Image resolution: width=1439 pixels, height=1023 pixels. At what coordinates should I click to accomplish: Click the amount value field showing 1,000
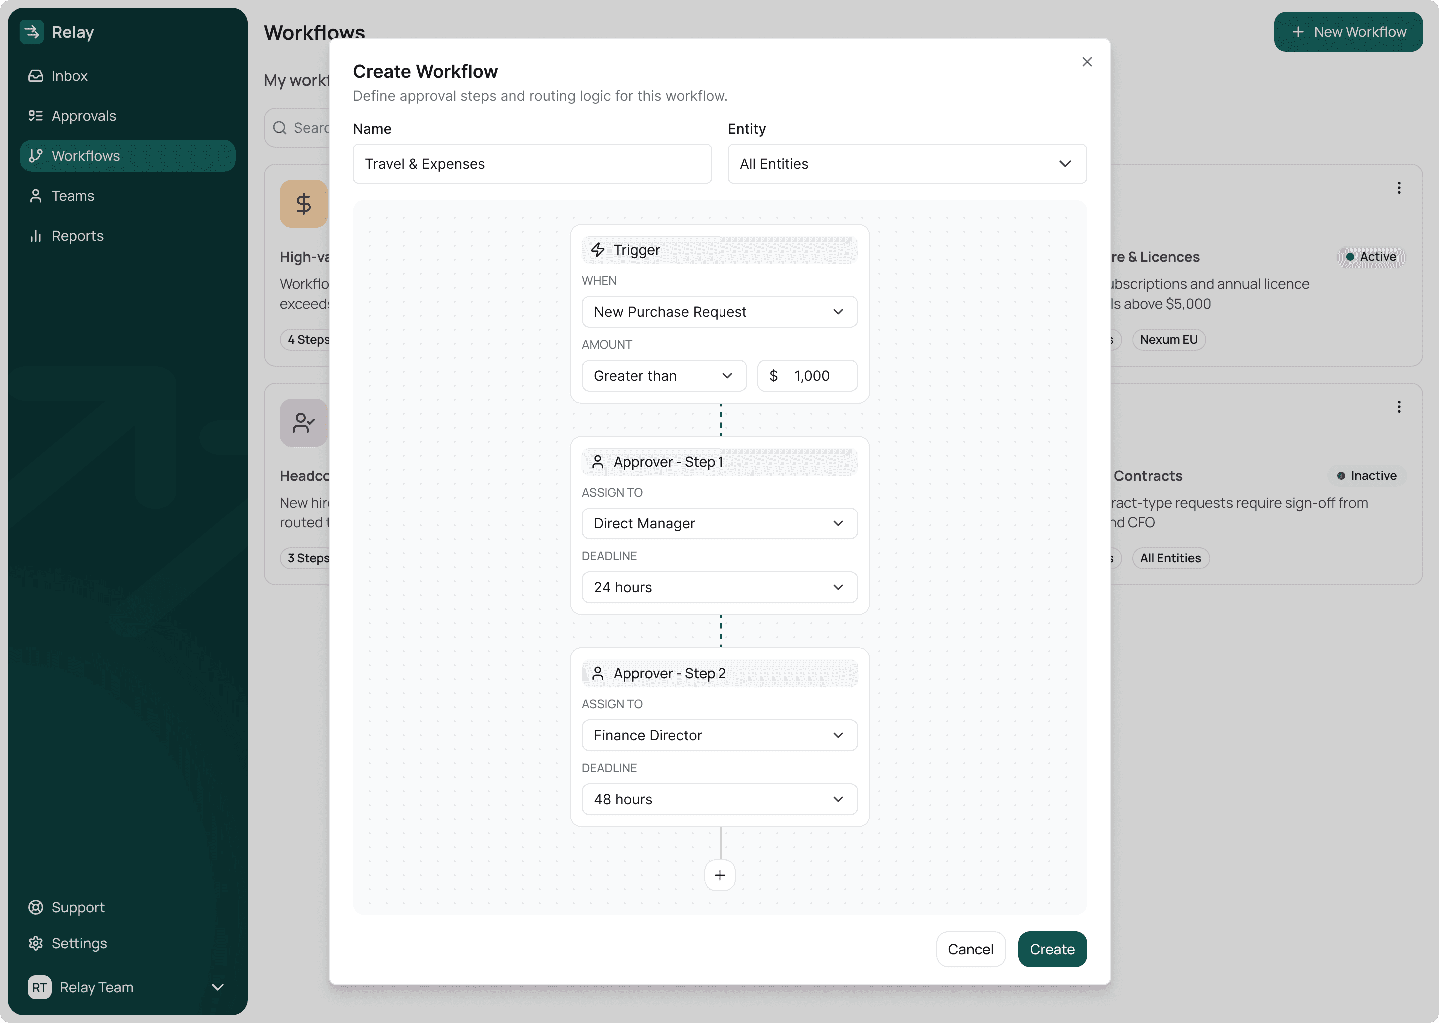tap(807, 376)
